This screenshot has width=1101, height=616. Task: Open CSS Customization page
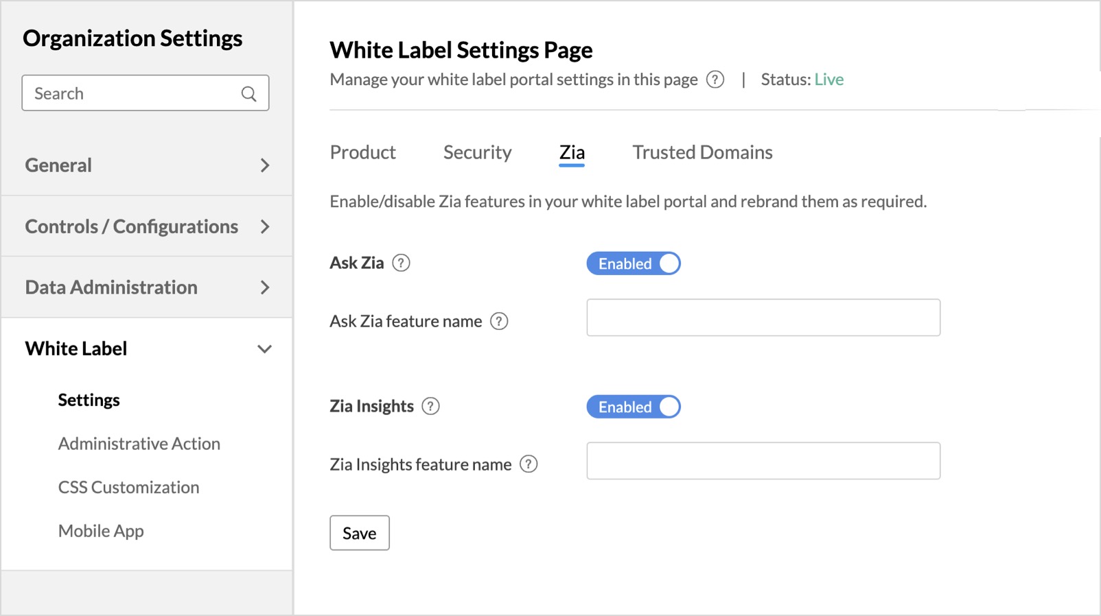coord(129,487)
